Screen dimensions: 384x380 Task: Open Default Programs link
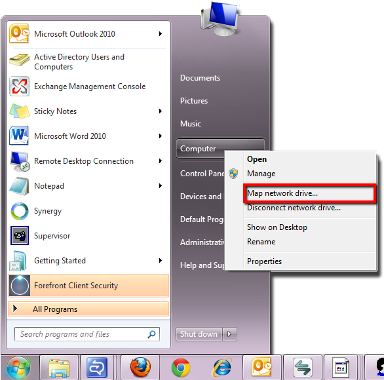(202, 219)
